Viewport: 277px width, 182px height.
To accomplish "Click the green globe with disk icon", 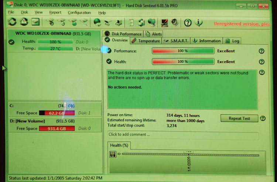I will pyautogui.click(x=97, y=23).
